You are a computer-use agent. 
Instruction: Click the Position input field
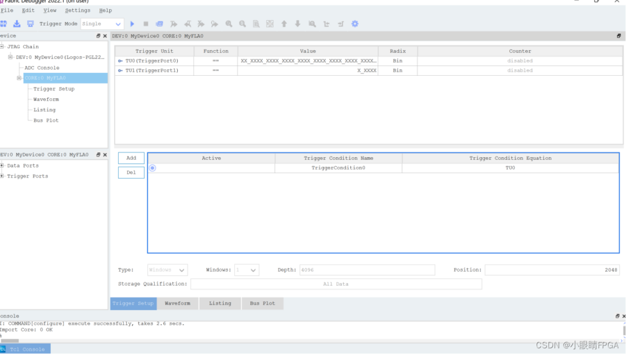click(551, 270)
